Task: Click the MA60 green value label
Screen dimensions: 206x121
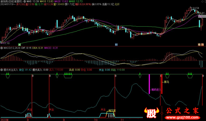Action: tap(75, 1)
